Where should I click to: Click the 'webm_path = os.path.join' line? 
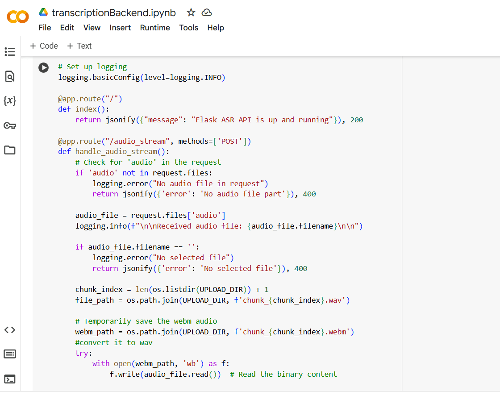click(x=215, y=332)
